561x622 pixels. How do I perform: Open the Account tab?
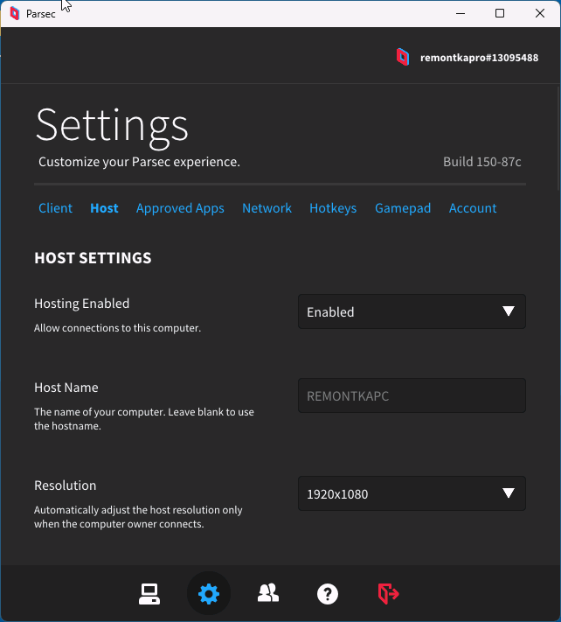coord(473,208)
